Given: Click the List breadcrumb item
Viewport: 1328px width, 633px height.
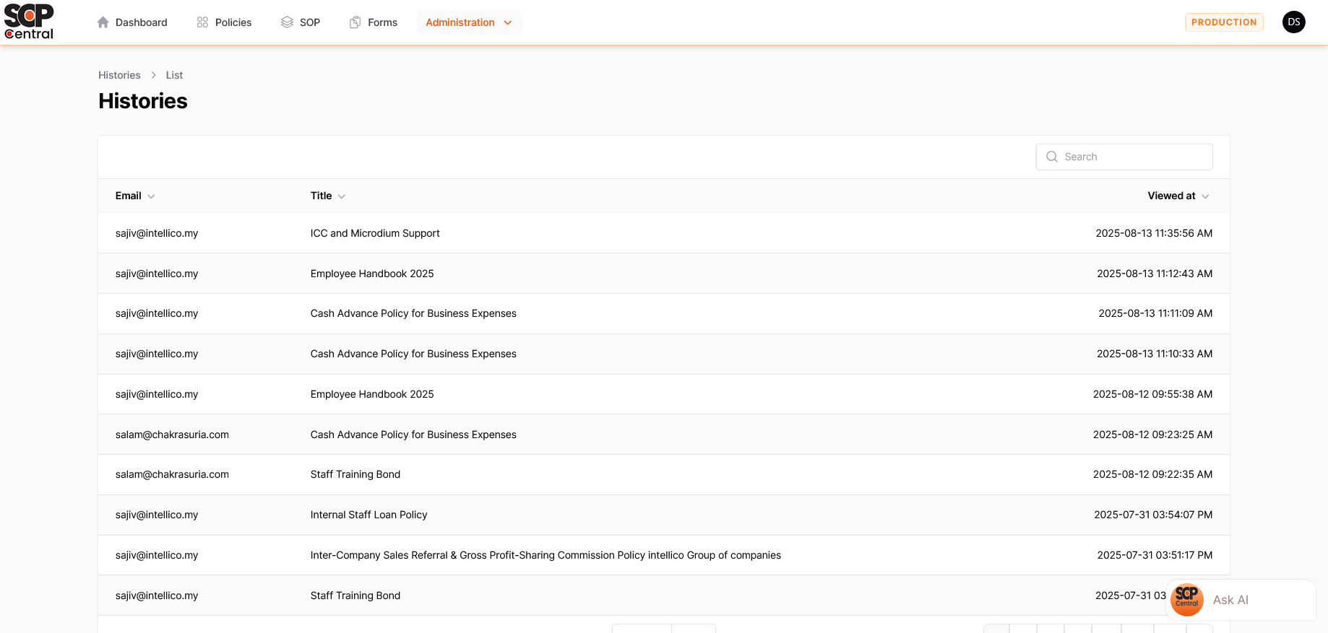Looking at the screenshot, I should click(174, 75).
